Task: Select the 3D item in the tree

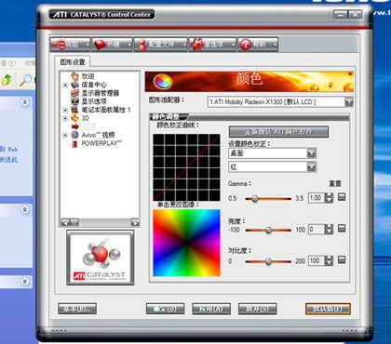Action: coord(86,118)
